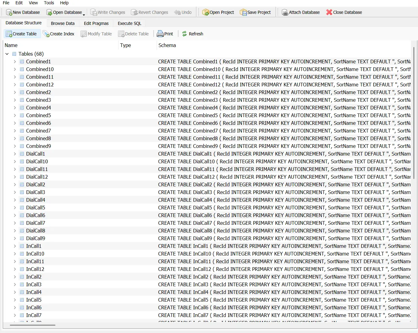Select the InCall5 table name

point(34,300)
